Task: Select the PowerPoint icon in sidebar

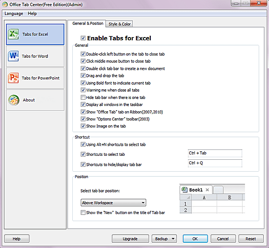Action: 13,78
